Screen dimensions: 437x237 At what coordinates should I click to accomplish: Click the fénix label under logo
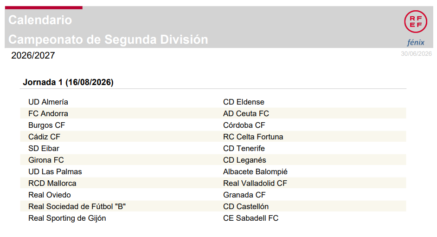[416, 42]
